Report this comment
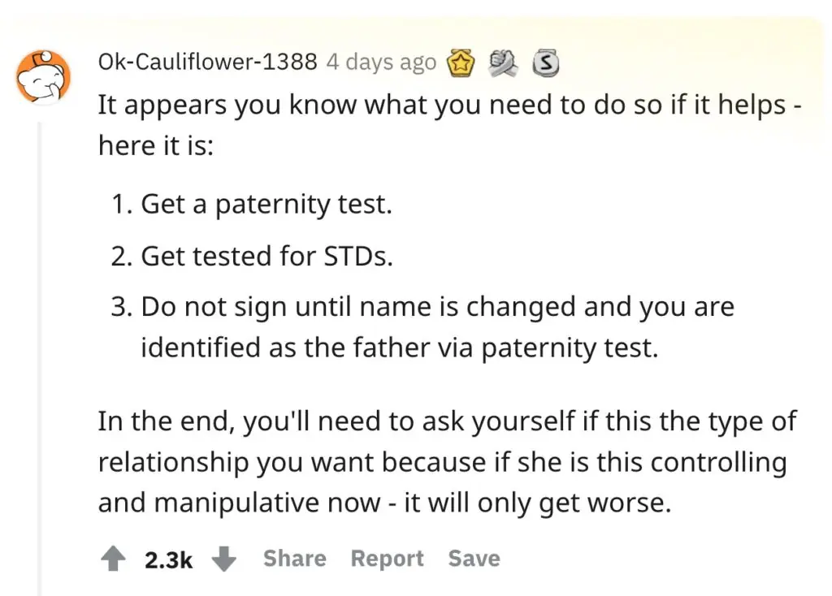The height and width of the screenshot is (596, 832). point(387,559)
